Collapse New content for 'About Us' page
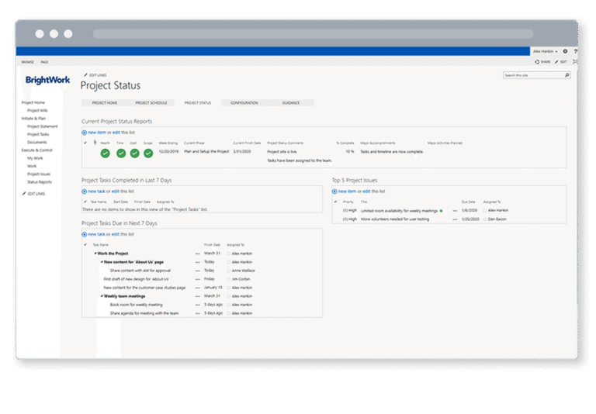Screen dimensions: 596x414 102,262
